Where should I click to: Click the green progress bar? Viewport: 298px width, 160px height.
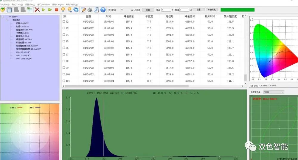click(238, 10)
